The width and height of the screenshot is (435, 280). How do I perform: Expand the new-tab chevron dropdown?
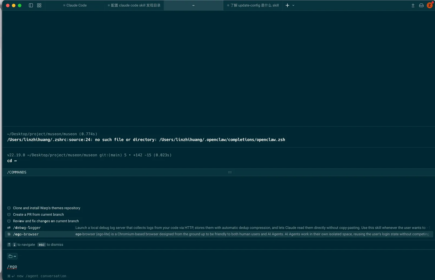click(x=293, y=5)
